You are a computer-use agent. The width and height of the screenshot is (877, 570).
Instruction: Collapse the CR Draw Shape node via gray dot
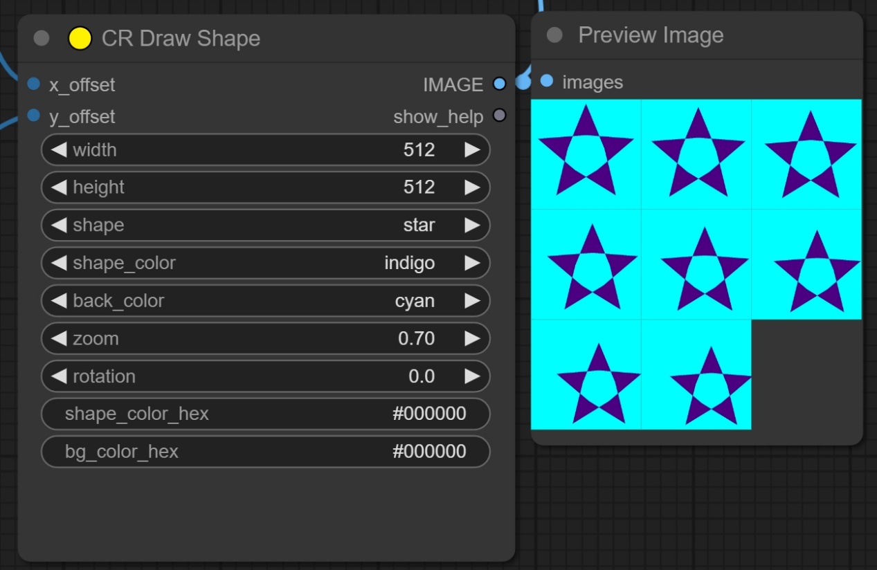(42, 38)
